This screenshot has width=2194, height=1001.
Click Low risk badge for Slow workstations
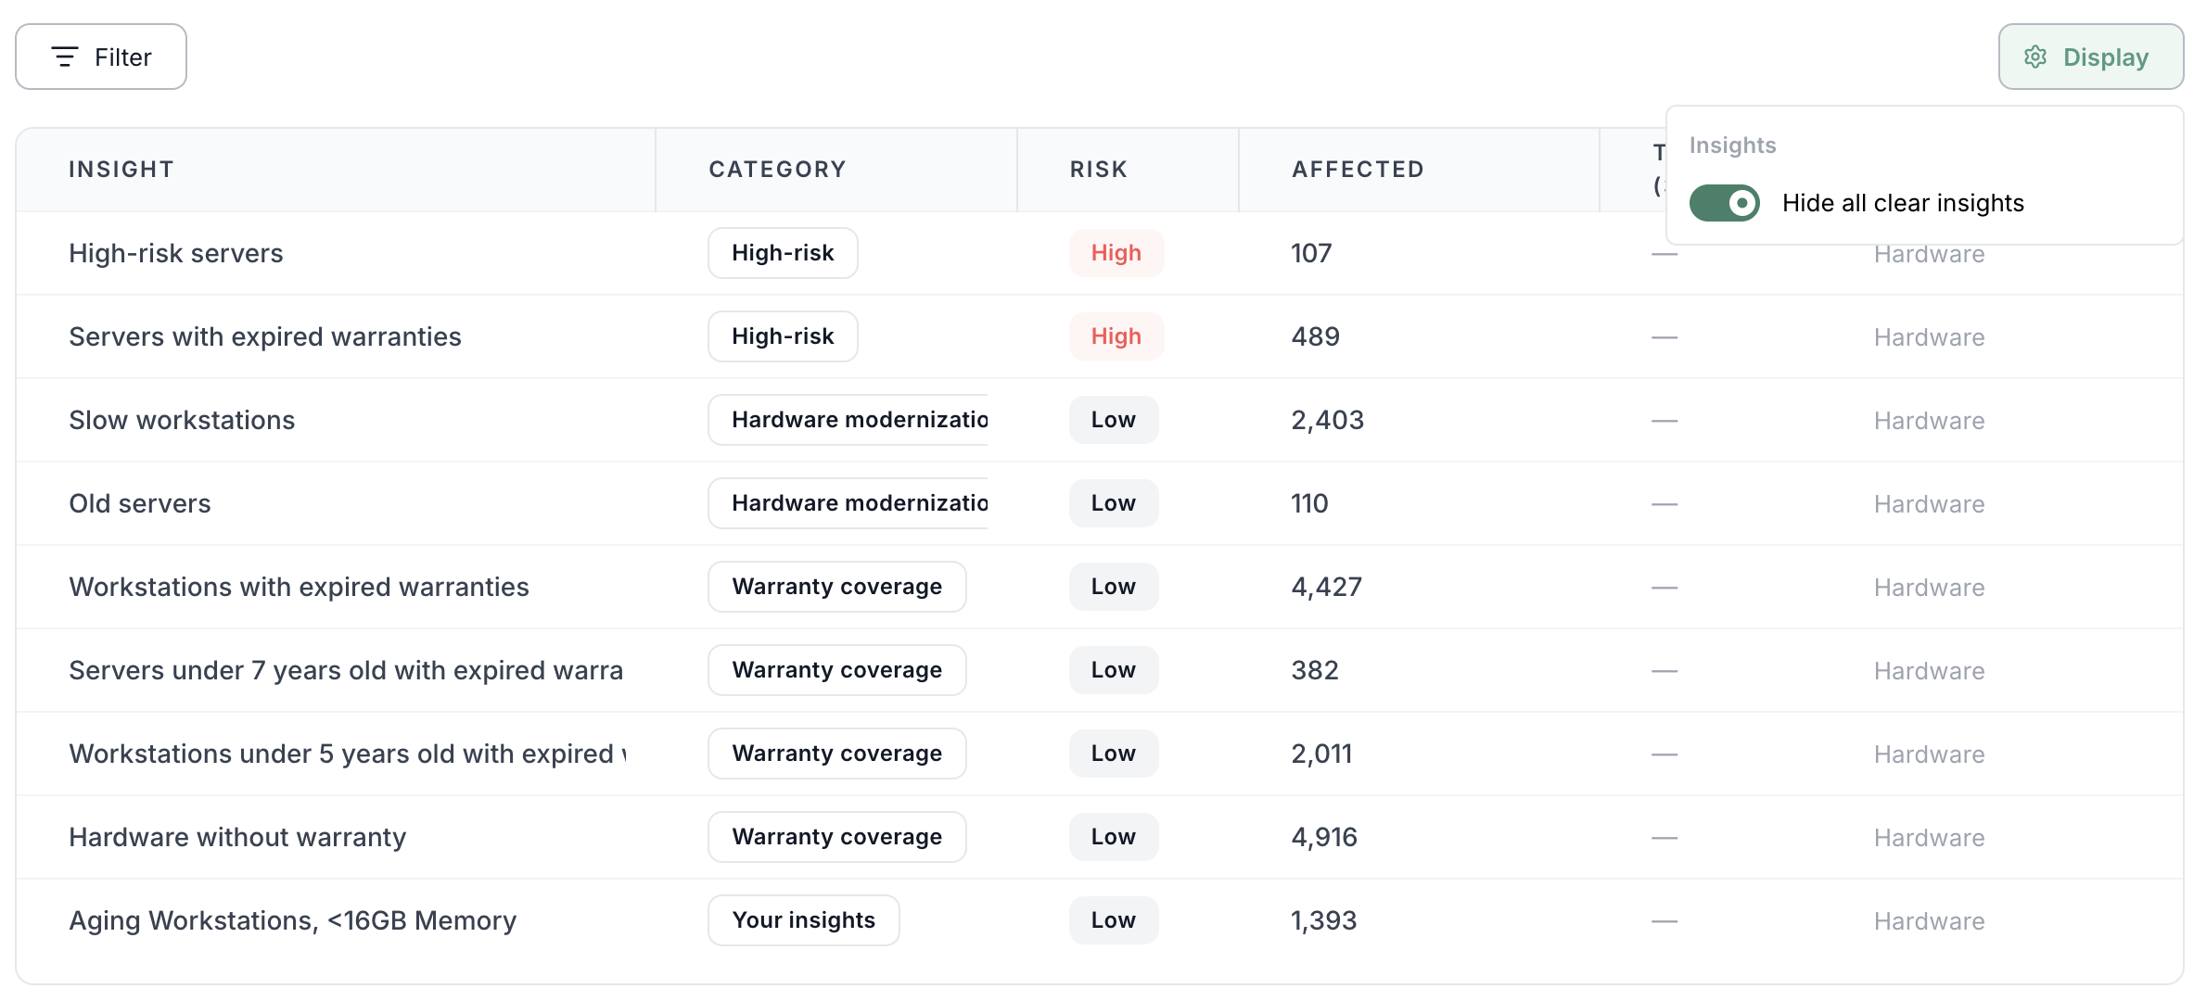pos(1114,420)
